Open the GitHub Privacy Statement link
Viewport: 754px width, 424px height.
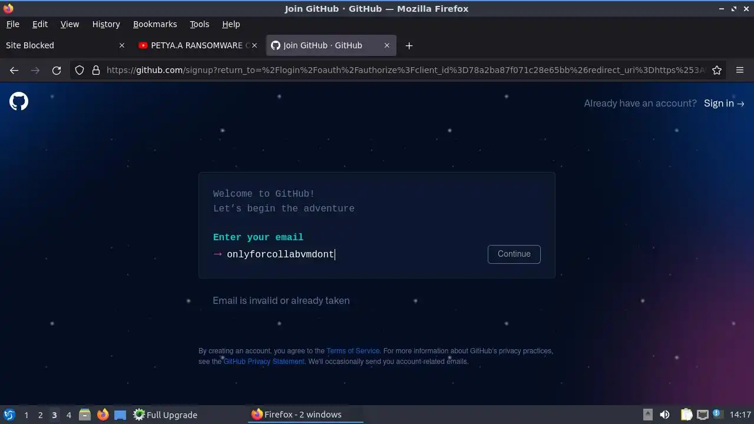point(264,362)
